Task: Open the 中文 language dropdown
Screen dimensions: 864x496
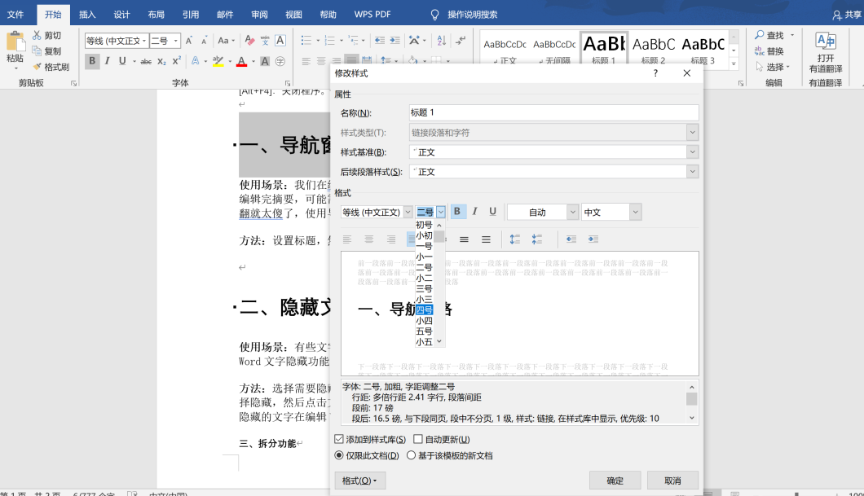Action: tap(635, 213)
